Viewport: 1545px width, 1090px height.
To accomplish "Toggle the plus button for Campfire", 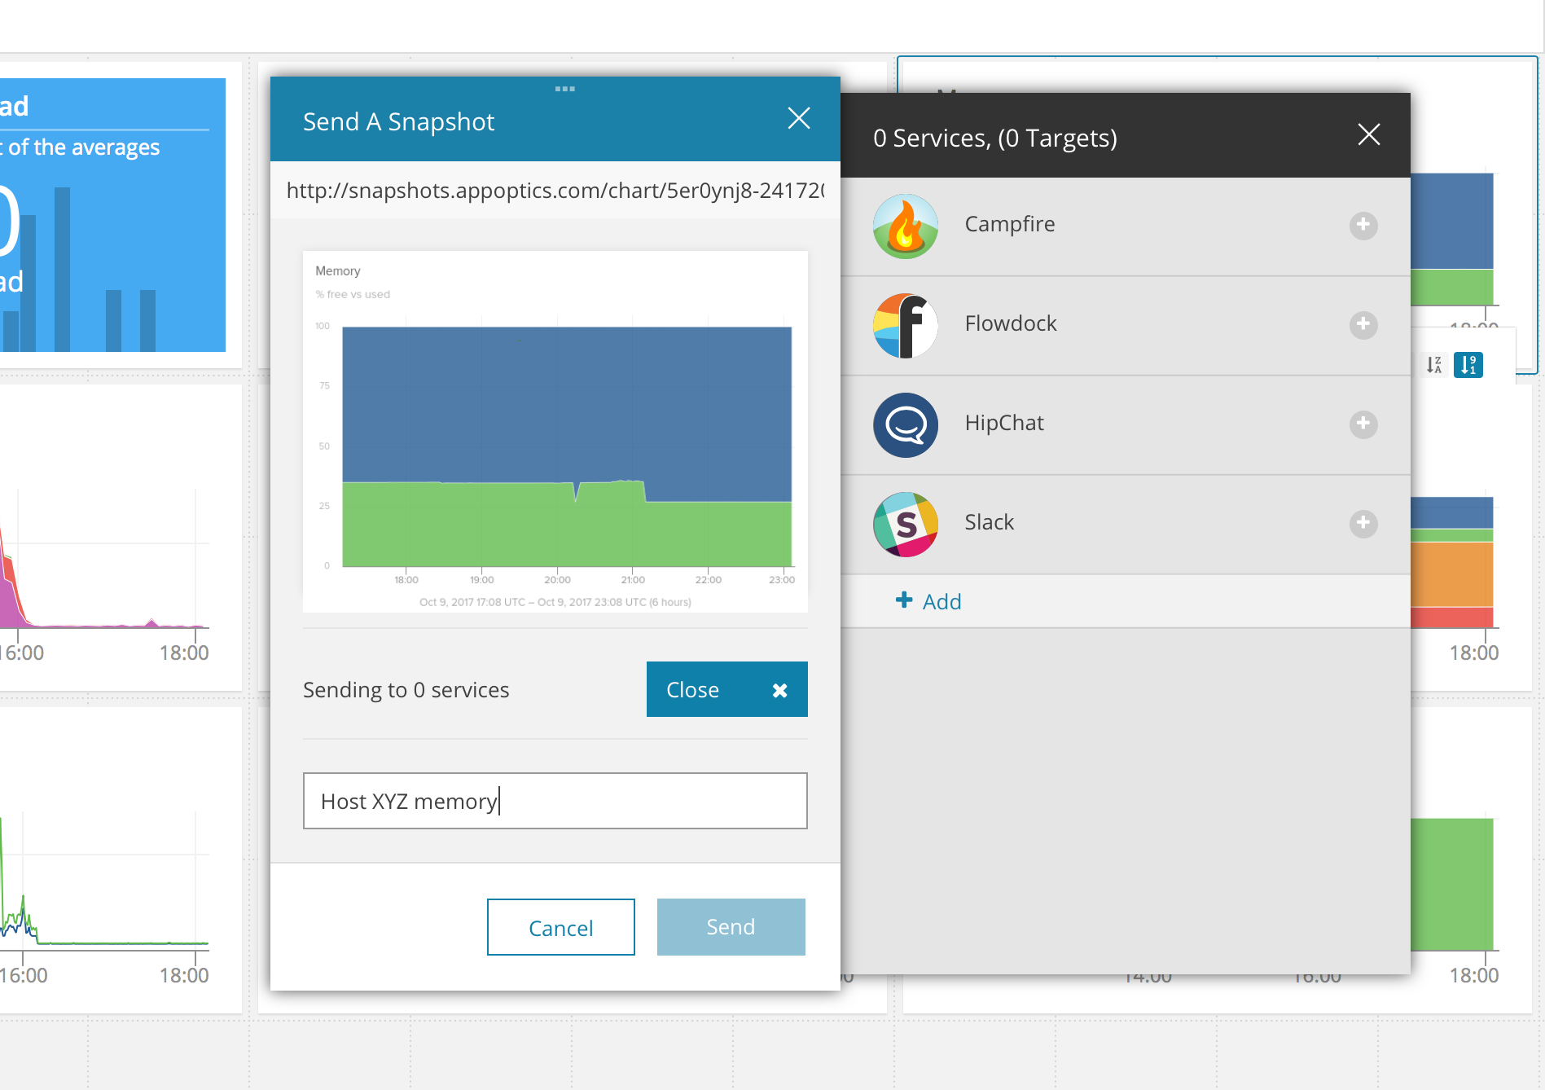I will [1363, 226].
